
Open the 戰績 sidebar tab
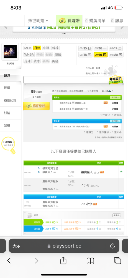tap(11, 88)
